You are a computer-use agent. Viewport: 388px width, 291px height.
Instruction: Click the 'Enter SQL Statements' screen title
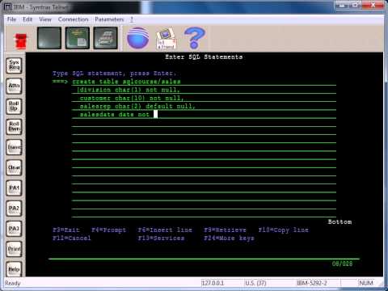point(204,57)
